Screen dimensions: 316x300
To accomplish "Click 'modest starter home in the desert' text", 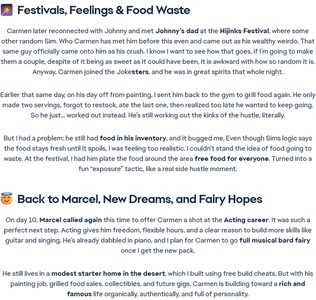I will tap(108, 274).
